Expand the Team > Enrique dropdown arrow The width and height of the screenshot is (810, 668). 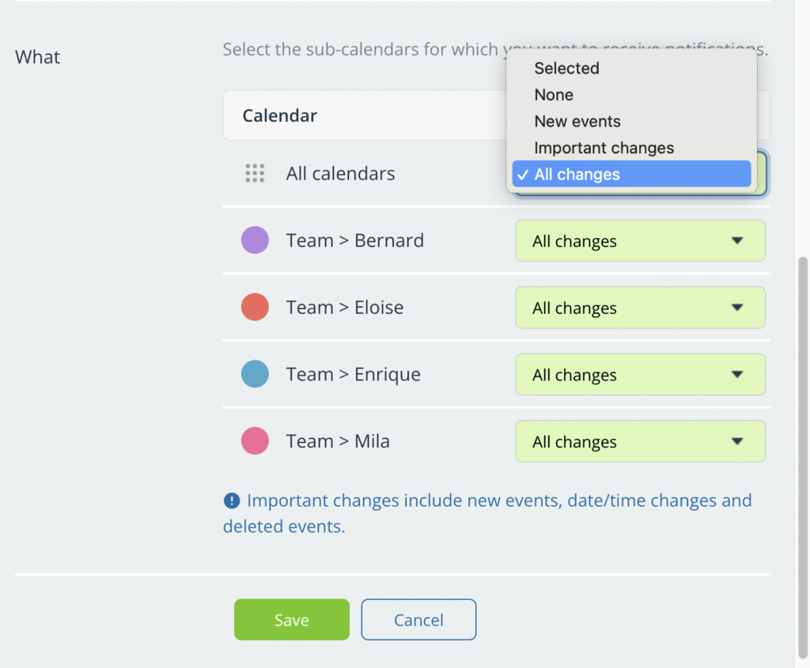pyautogui.click(x=737, y=374)
